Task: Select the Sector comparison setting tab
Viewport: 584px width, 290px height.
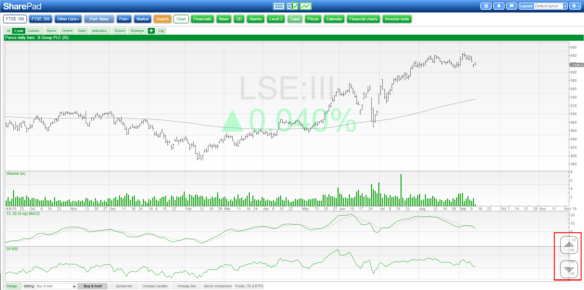Action: (x=218, y=286)
